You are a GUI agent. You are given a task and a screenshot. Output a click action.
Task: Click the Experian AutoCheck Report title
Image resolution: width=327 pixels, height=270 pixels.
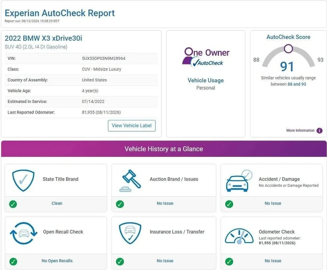(60, 13)
